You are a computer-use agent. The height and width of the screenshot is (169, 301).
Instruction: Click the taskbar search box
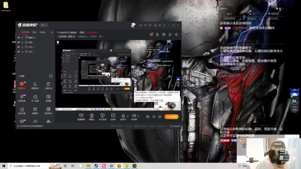tap(35, 166)
